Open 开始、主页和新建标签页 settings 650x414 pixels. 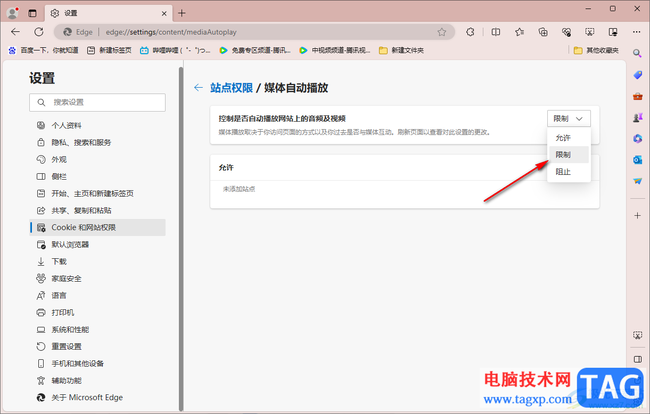tap(97, 193)
